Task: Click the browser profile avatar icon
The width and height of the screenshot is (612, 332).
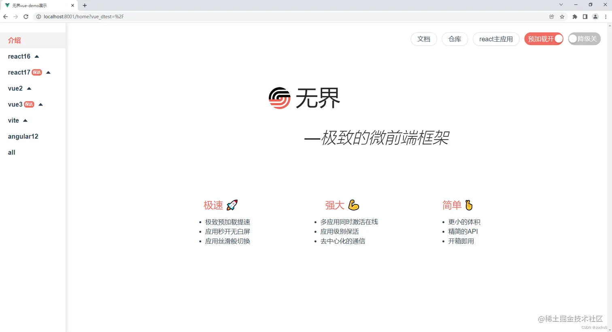Action: (595, 17)
